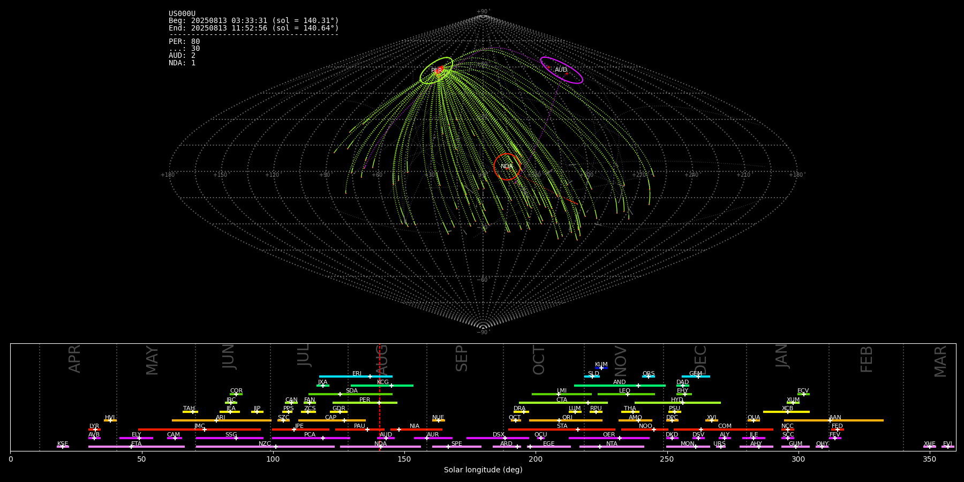Click the CAP shower label in the timeline
The image size is (964, 482).
(331, 418)
